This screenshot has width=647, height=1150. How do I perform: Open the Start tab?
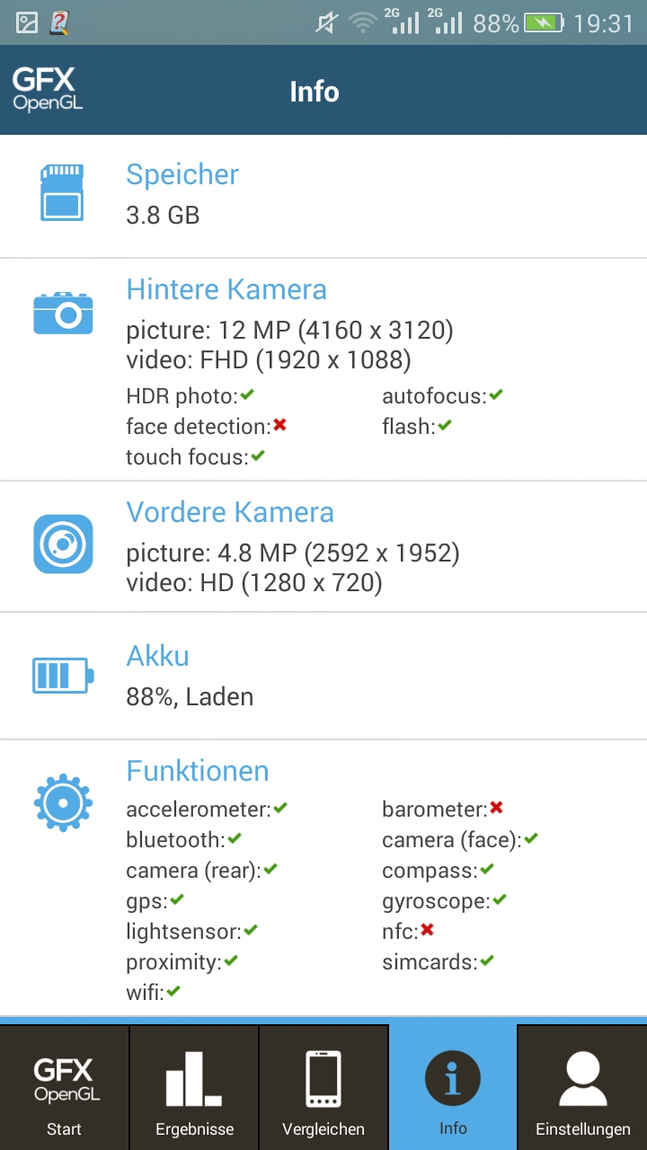[64, 1087]
